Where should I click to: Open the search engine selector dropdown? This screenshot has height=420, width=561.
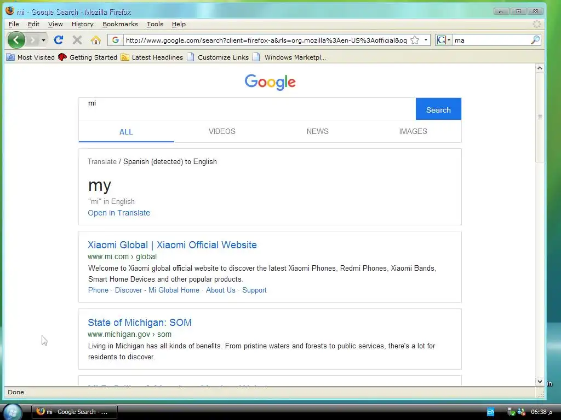click(x=443, y=40)
